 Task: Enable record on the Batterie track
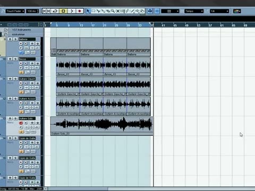[x=21, y=44]
